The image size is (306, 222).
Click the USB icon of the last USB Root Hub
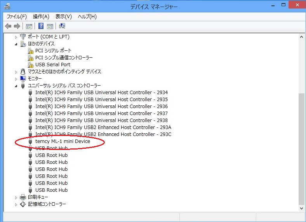[30, 190]
